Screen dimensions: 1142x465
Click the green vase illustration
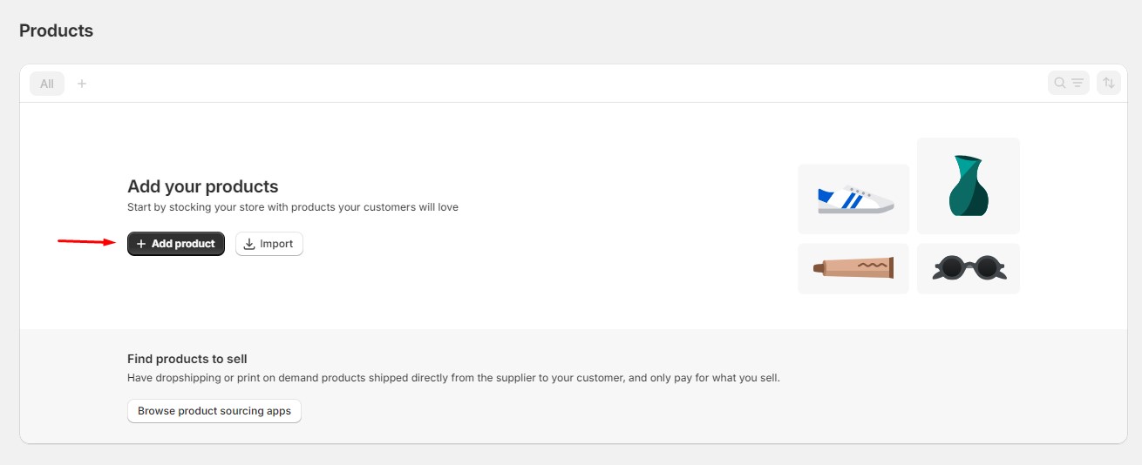pos(968,185)
